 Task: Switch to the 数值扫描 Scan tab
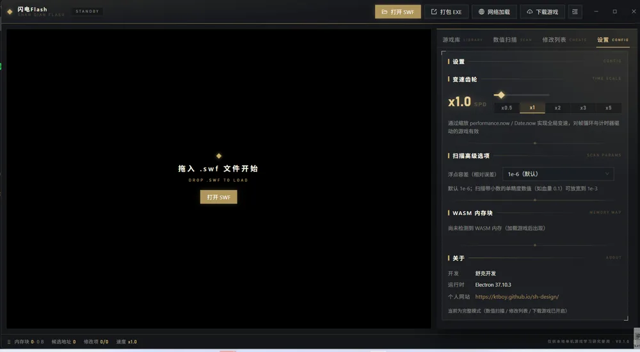coord(512,40)
